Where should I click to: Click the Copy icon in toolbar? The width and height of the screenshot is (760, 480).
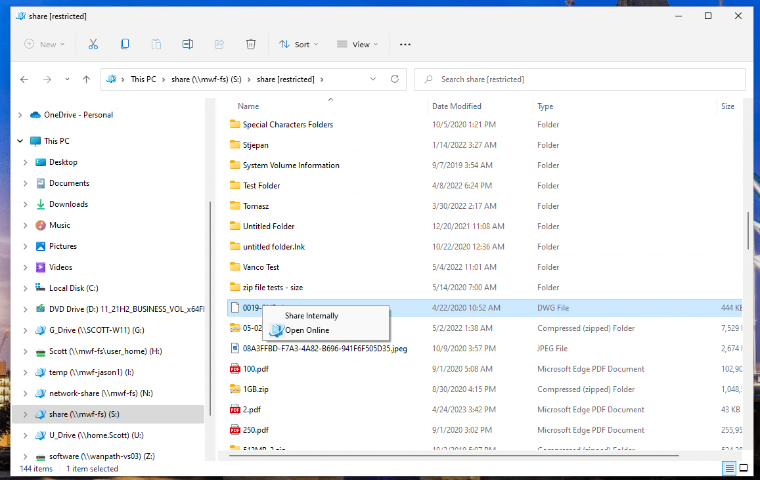pyautogui.click(x=124, y=44)
